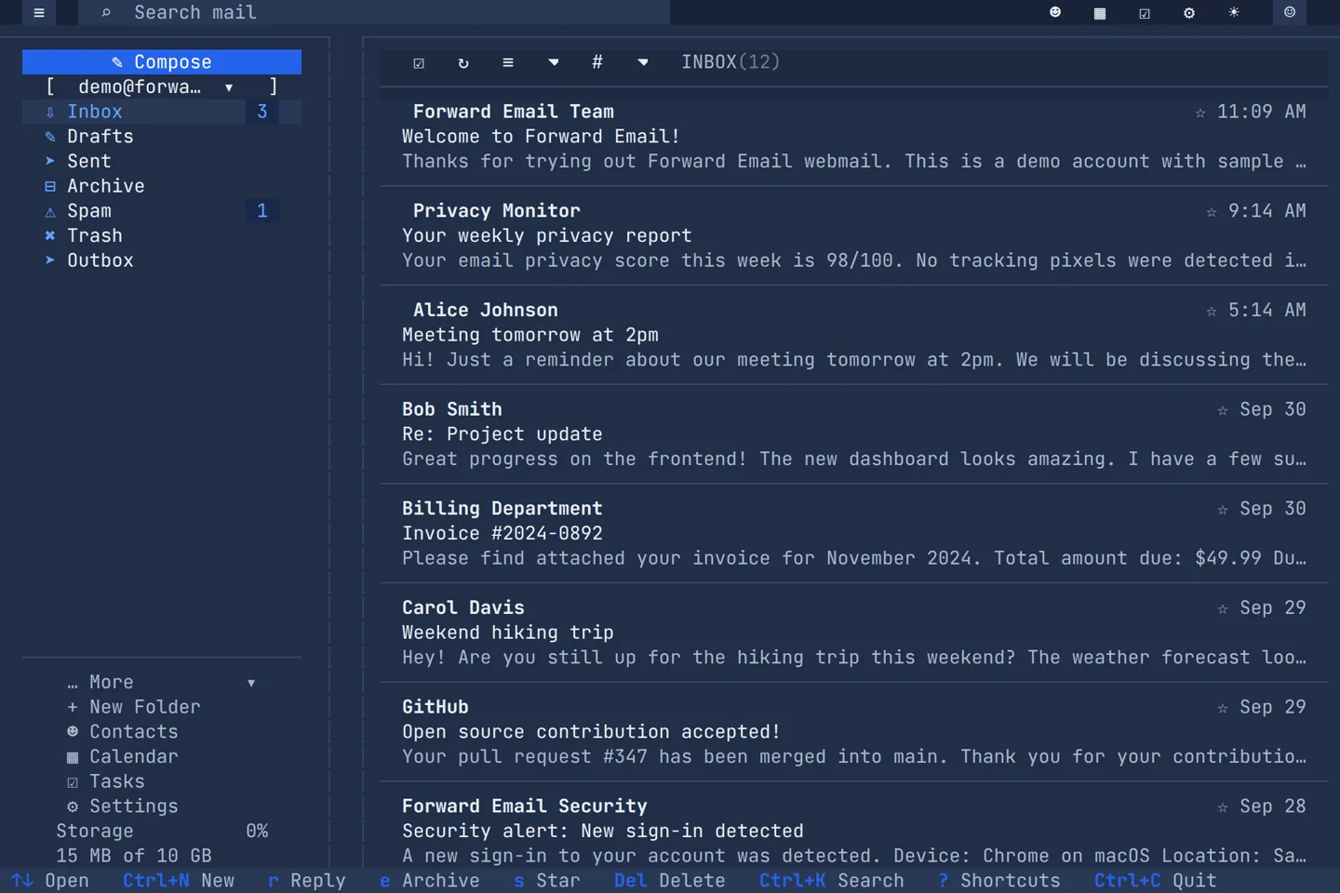Screen dimensions: 1340x893
Task: Go to the Sent folder
Action: tap(162, 161)
